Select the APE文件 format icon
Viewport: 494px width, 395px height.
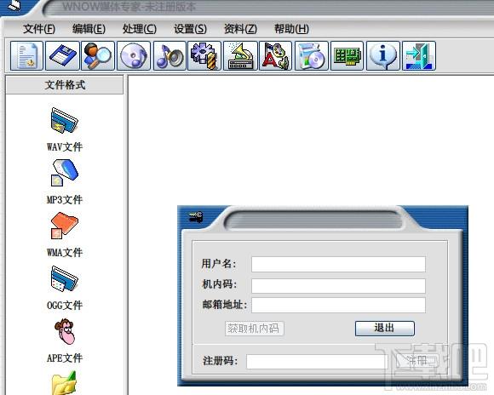tap(65, 331)
